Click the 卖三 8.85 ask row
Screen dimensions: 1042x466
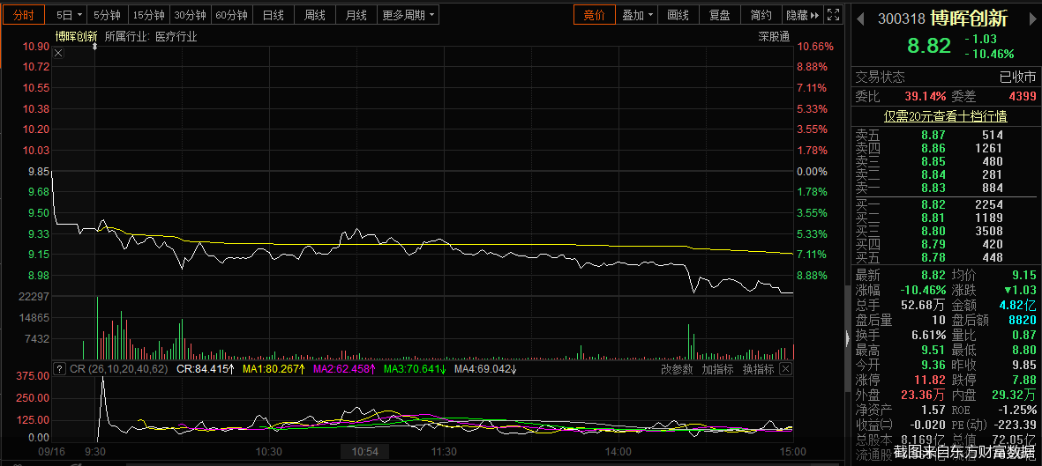[945, 161]
